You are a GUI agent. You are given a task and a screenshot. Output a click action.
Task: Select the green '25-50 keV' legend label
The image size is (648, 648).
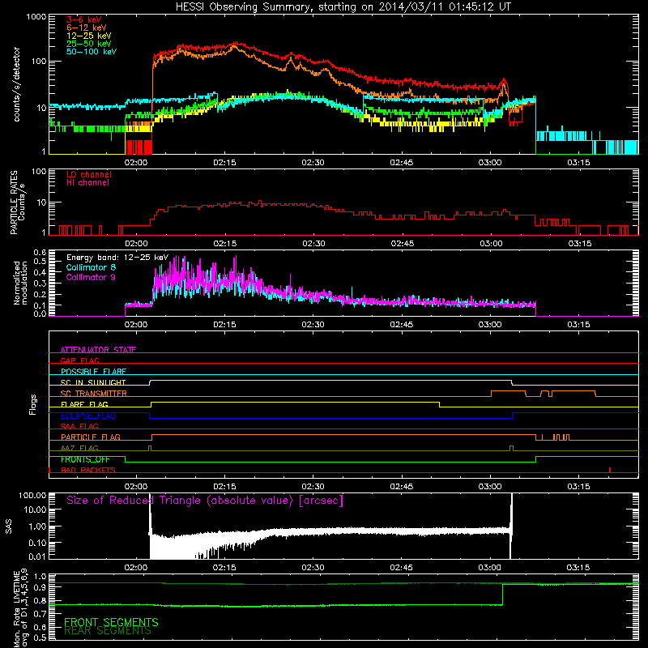pyautogui.click(x=89, y=44)
